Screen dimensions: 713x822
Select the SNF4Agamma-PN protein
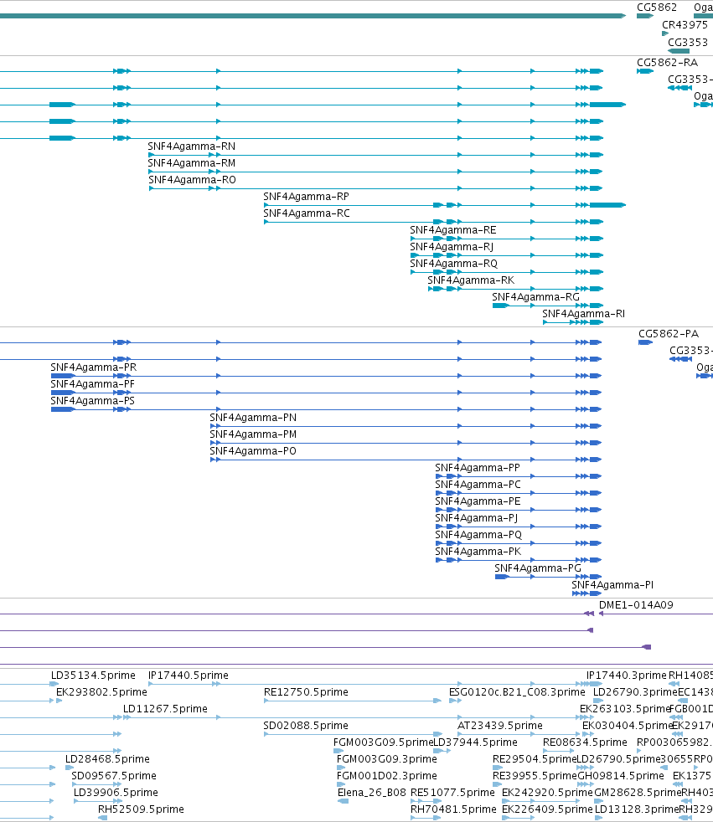click(x=253, y=418)
